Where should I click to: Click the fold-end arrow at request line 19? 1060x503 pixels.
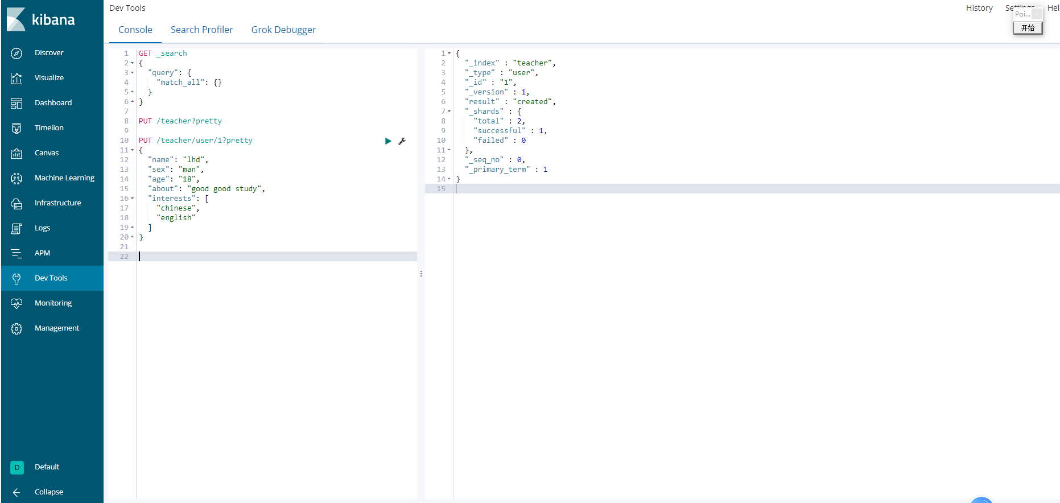[133, 228]
